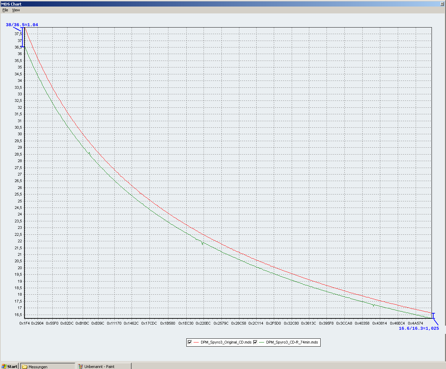Screen dimensions: 446x369
Task: Click the Windows logo on Start button
Action: click(x=4, y=366)
